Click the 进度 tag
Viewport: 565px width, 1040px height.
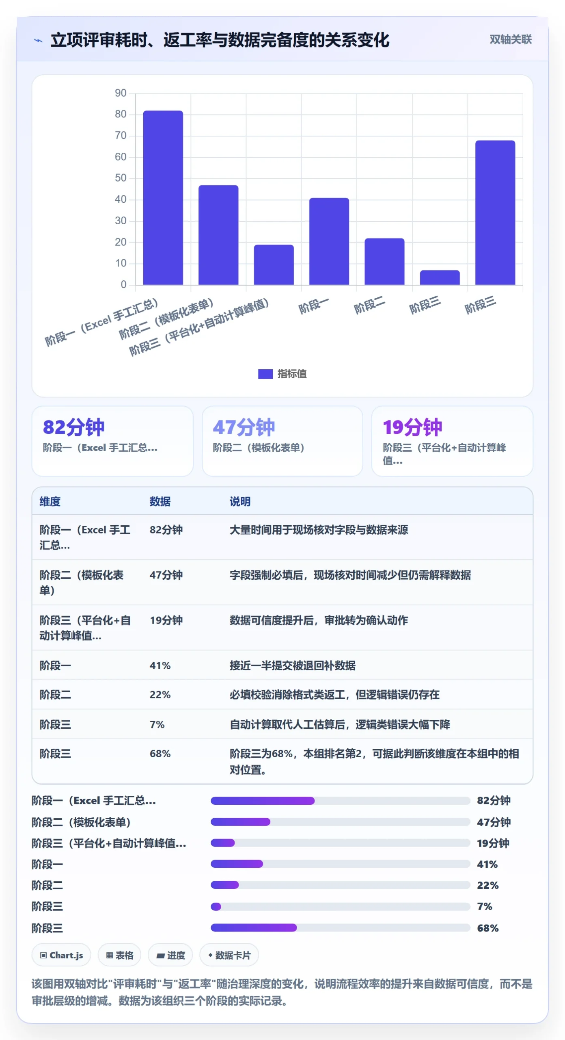[x=170, y=955]
